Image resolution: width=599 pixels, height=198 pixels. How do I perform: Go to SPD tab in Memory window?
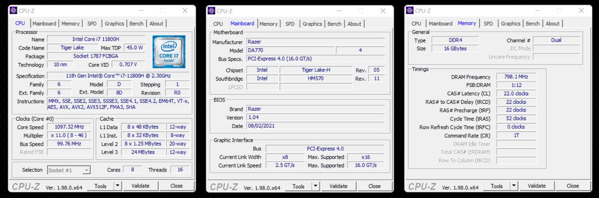tap(488, 24)
